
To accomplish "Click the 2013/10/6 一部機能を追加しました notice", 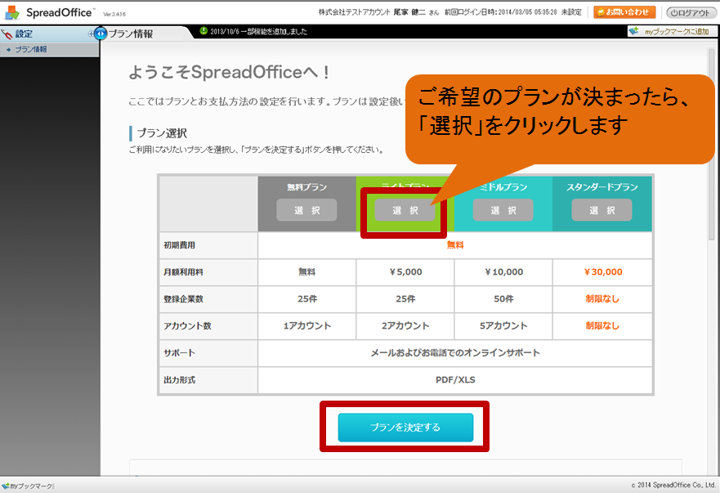I will point(258,31).
